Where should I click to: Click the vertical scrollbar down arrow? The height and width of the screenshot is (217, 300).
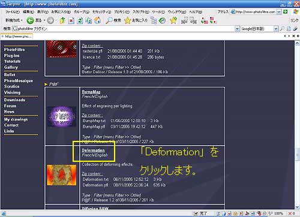tap(297, 207)
